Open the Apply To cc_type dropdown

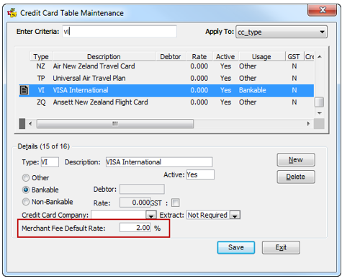[x=282, y=32]
